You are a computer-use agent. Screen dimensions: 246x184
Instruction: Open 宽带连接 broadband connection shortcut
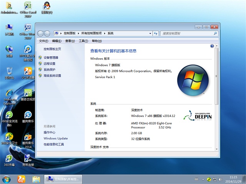coord(28,160)
